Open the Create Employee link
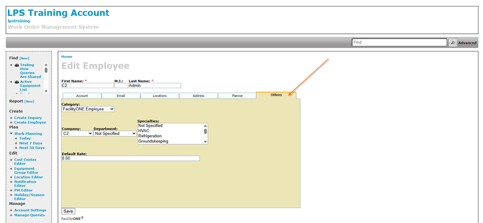 click(30, 122)
